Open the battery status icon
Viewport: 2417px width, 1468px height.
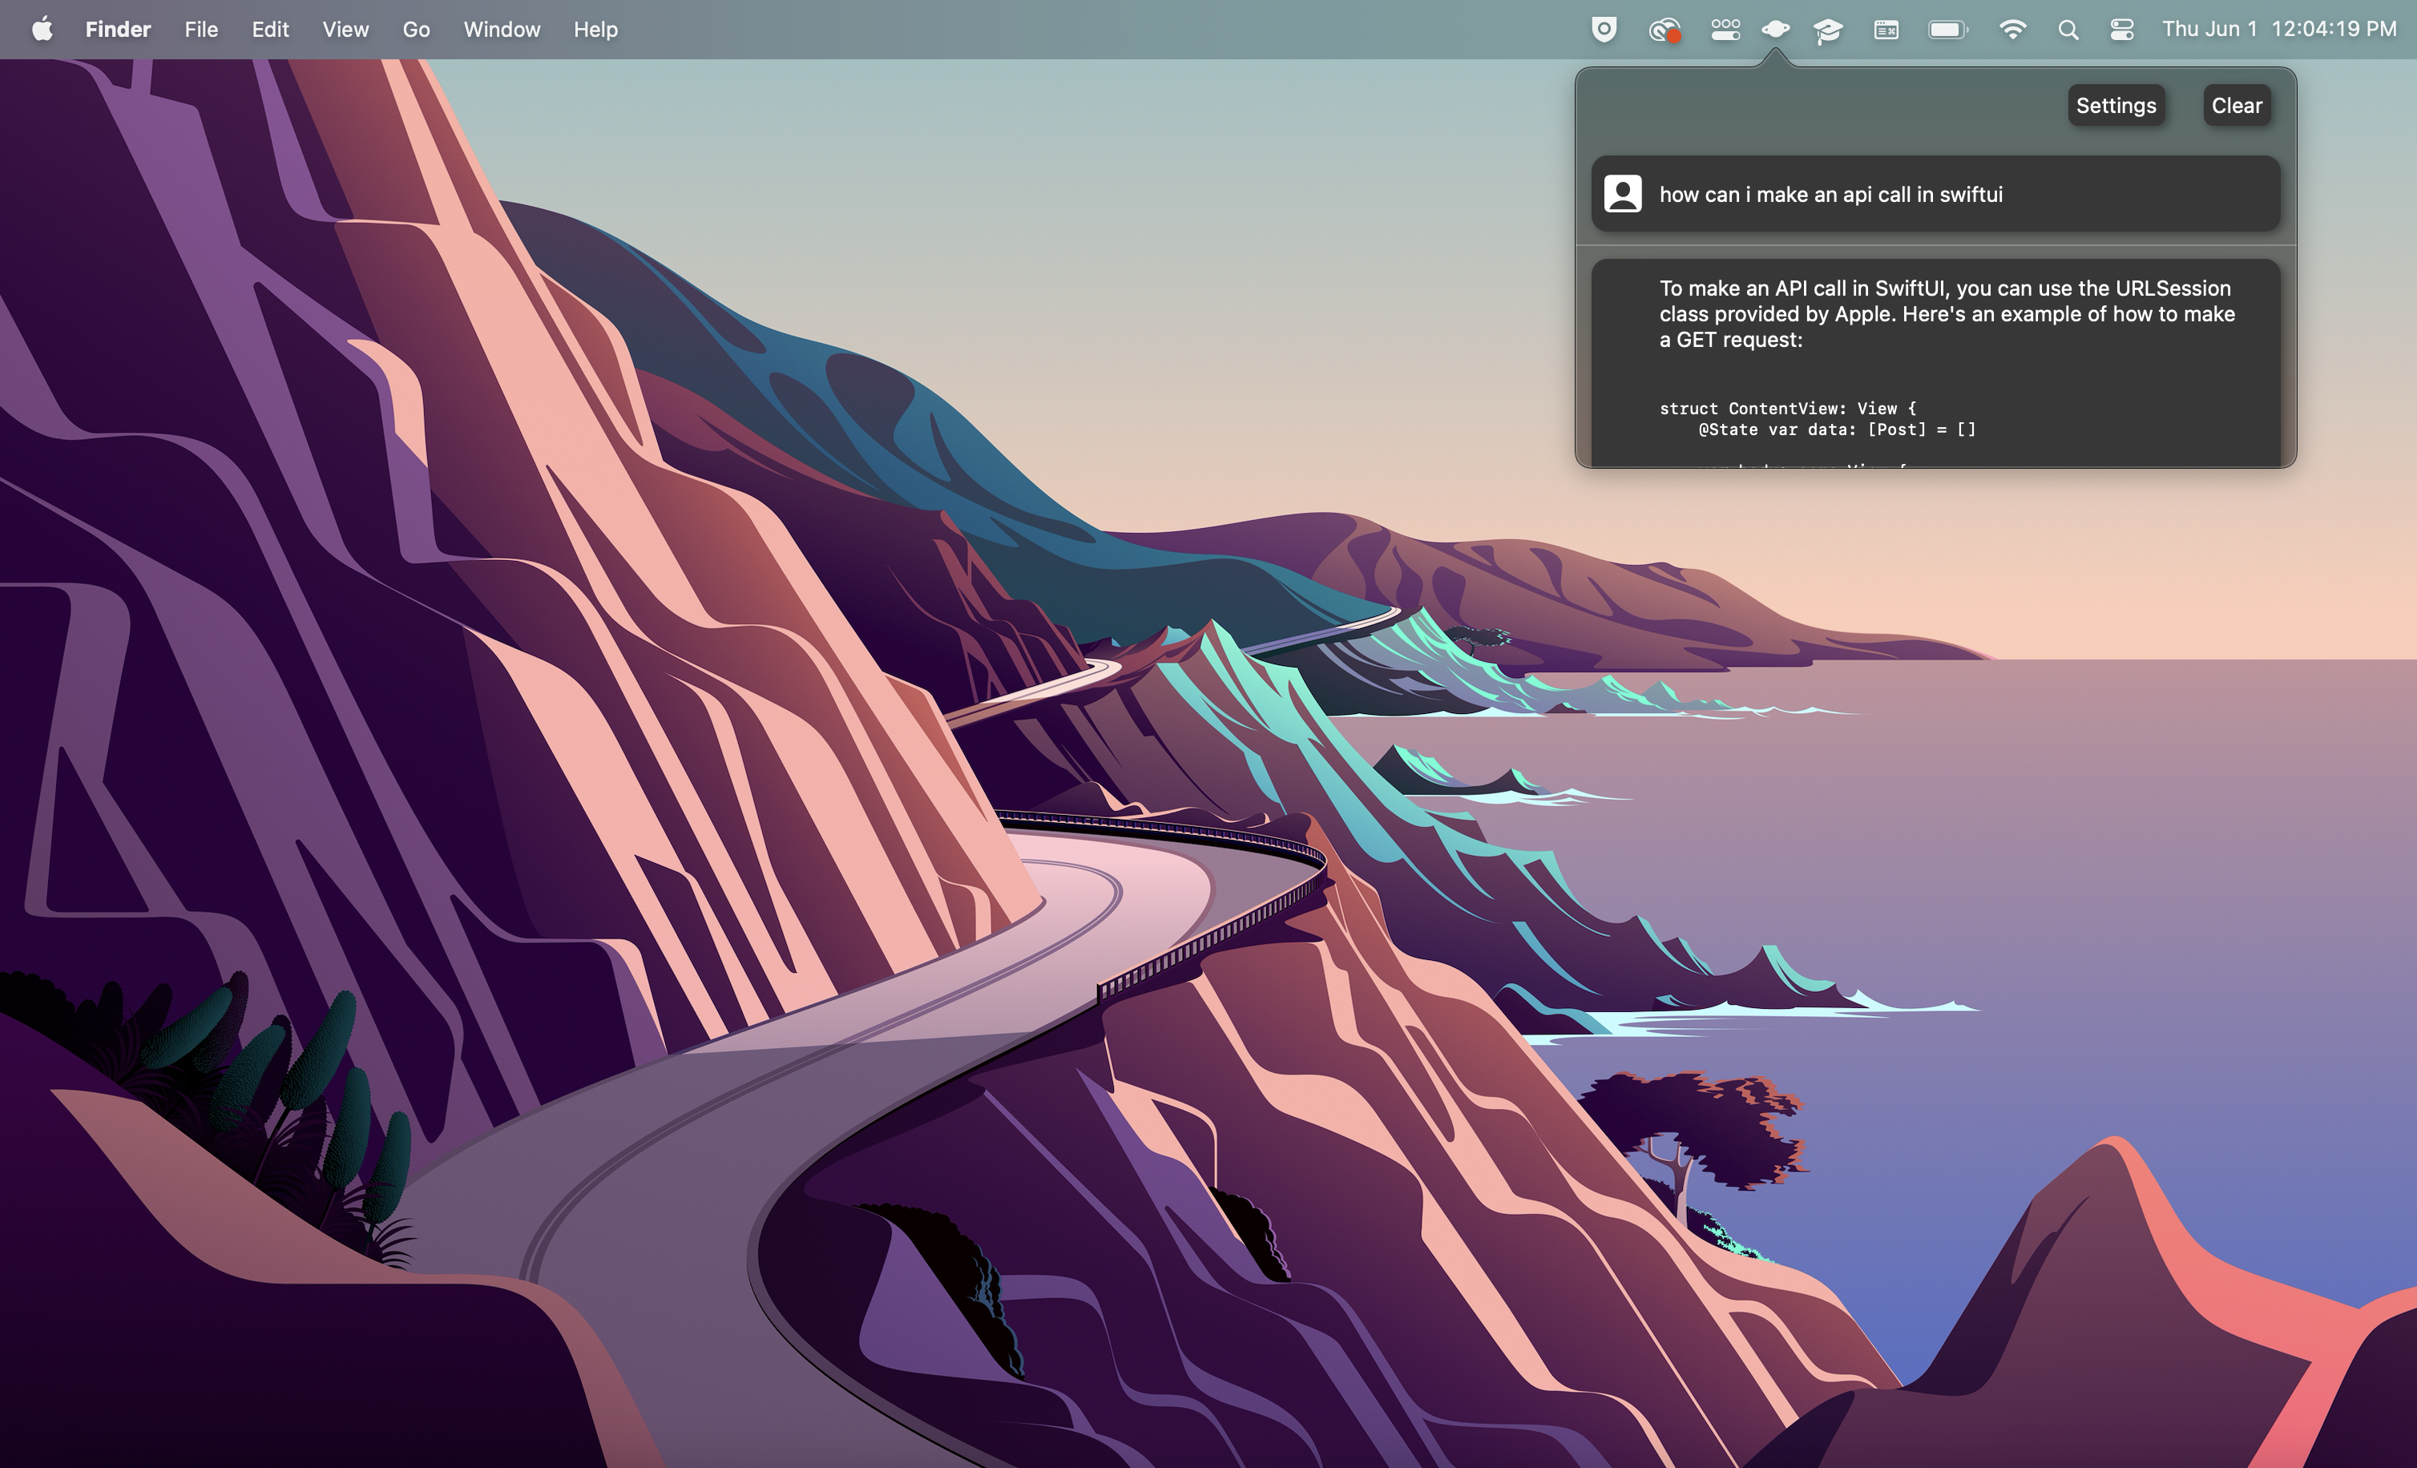pos(1947,30)
